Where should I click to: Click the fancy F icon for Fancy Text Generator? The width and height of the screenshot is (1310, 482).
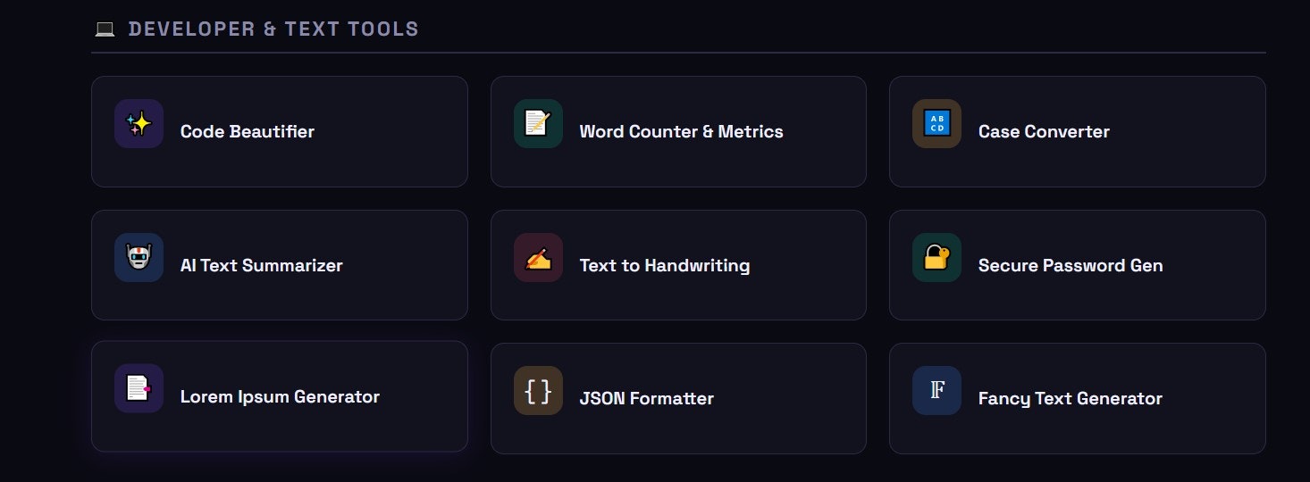pos(936,391)
